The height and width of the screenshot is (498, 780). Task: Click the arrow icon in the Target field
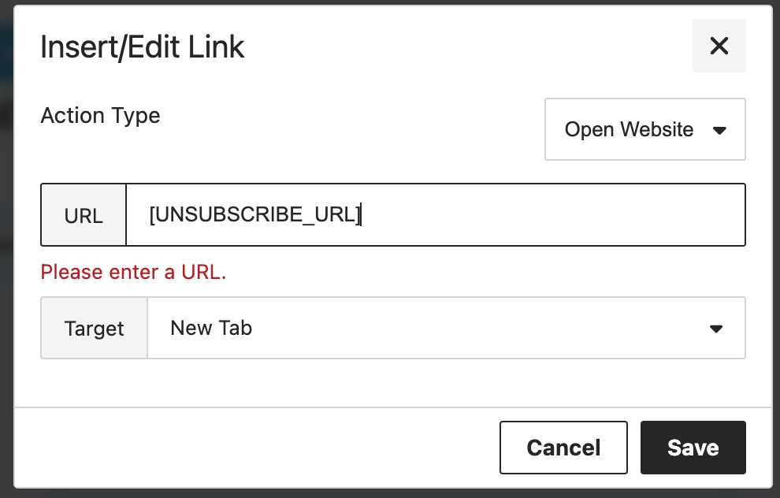715,329
